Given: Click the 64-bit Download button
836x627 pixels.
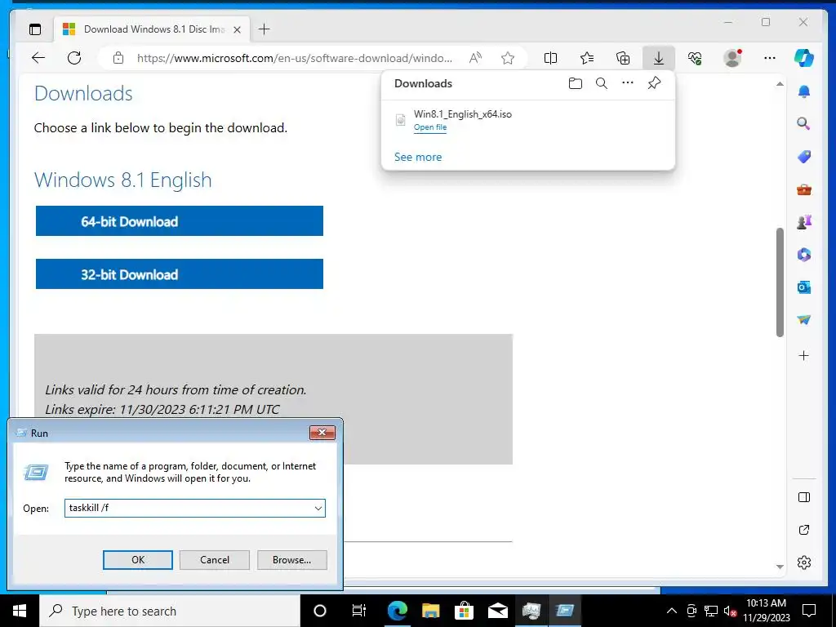Looking at the screenshot, I should [179, 220].
